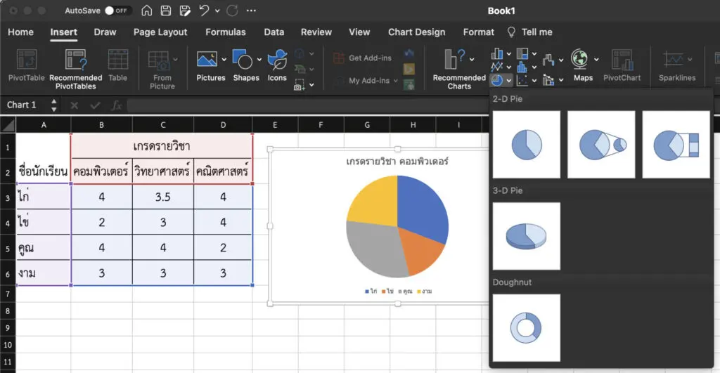Switch to the Chart Design tab
The image size is (720, 373).
tap(416, 32)
